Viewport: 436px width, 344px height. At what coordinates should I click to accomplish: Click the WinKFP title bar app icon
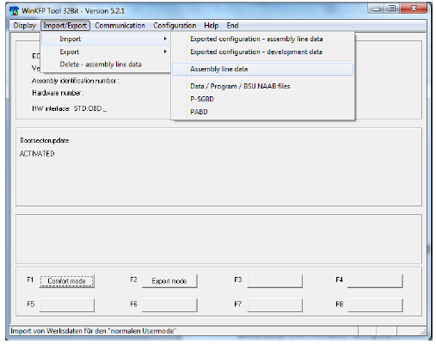14,11
